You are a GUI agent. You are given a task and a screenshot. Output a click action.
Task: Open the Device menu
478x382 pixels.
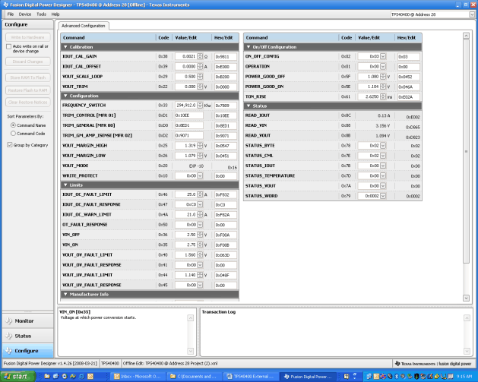(24, 14)
